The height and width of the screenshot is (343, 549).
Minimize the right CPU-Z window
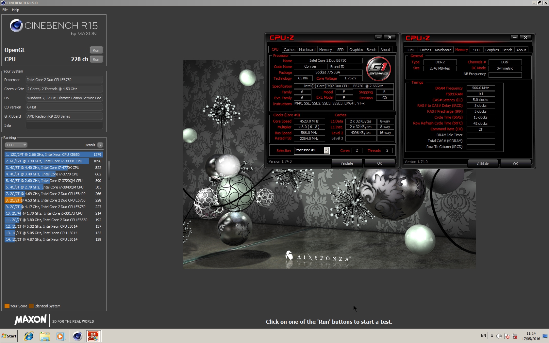pyautogui.click(x=515, y=37)
